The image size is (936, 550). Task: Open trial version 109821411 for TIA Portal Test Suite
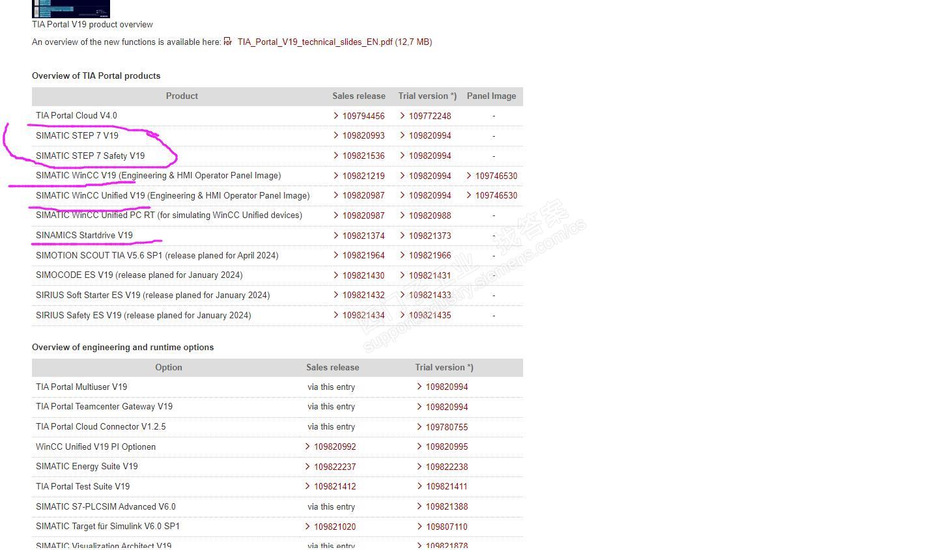coord(447,487)
